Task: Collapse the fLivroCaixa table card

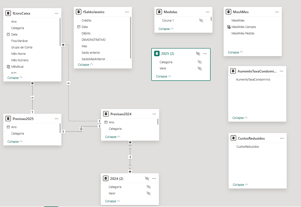Action: pos(15,78)
